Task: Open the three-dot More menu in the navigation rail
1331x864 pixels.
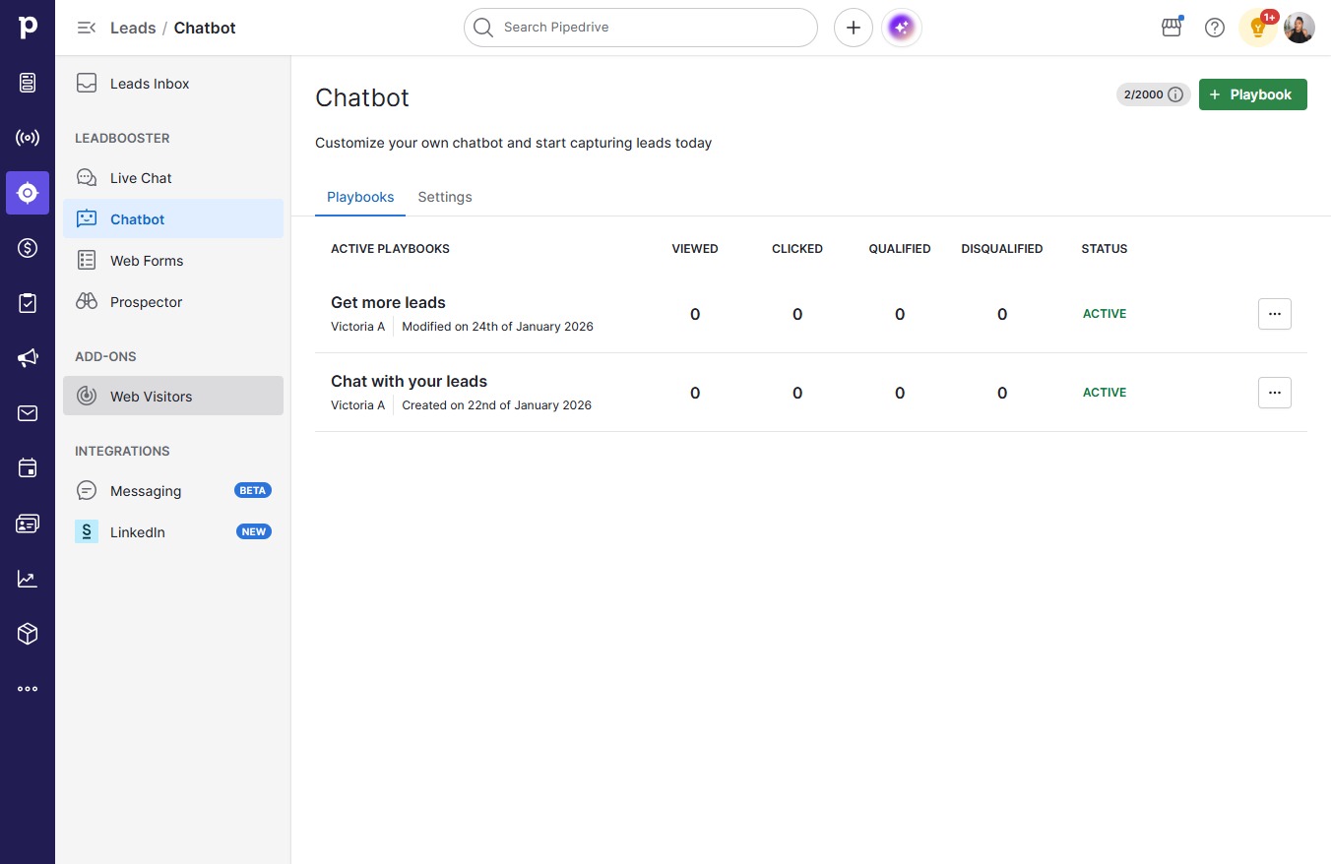Action: point(28,689)
